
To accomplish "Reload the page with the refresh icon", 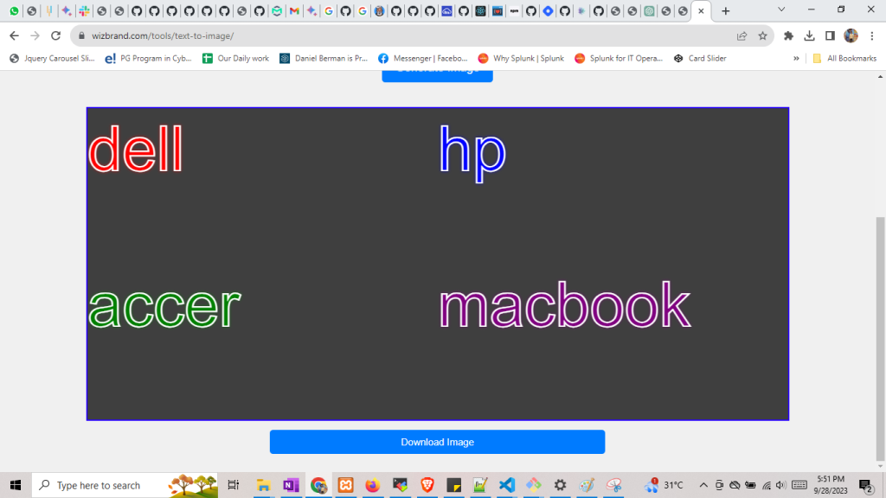I will 56,36.
